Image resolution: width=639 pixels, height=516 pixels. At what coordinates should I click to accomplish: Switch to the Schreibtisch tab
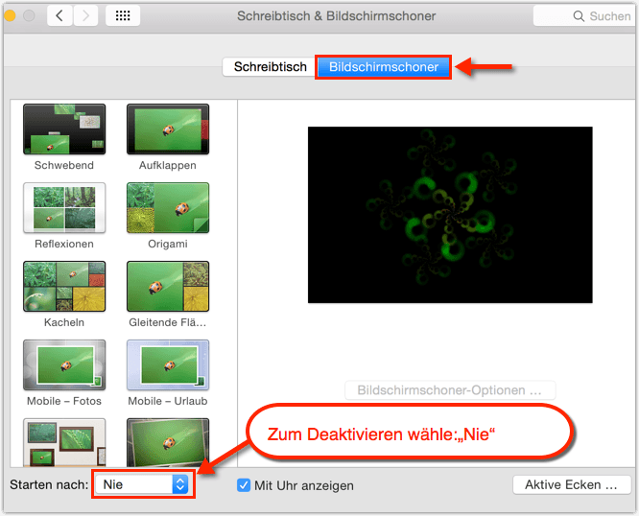point(270,67)
